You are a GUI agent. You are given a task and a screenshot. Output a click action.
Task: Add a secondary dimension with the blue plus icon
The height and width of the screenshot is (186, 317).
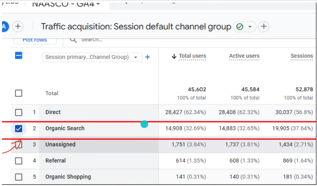tap(147, 57)
